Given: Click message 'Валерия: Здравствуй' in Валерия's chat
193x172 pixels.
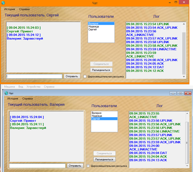Looking at the screenshot, I should point(28,128).
